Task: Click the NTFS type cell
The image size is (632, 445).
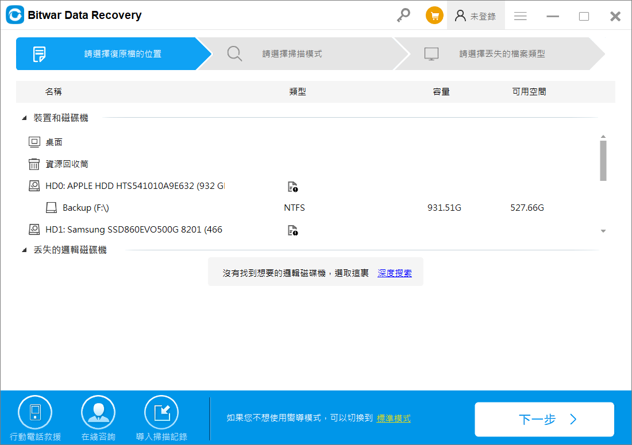Action: click(294, 208)
